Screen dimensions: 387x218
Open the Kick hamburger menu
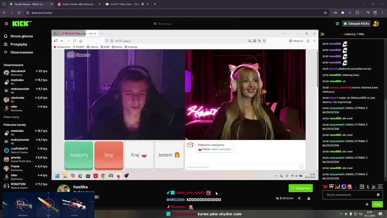pos(6,24)
